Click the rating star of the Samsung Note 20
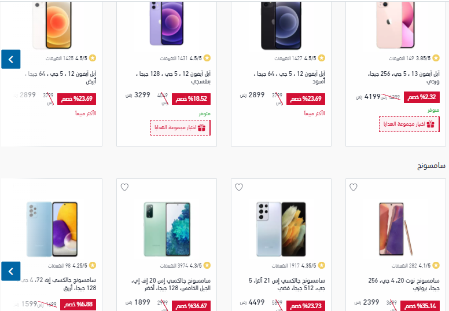The width and height of the screenshot is (449, 311). click(436, 265)
